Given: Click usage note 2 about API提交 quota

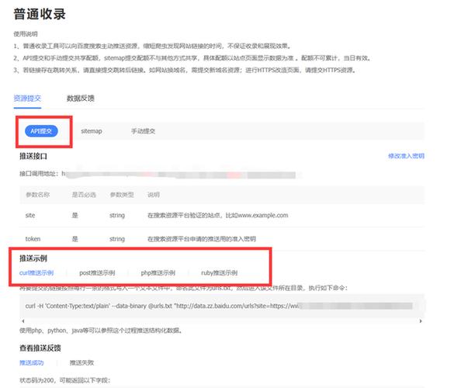Looking at the screenshot, I should point(192,58).
